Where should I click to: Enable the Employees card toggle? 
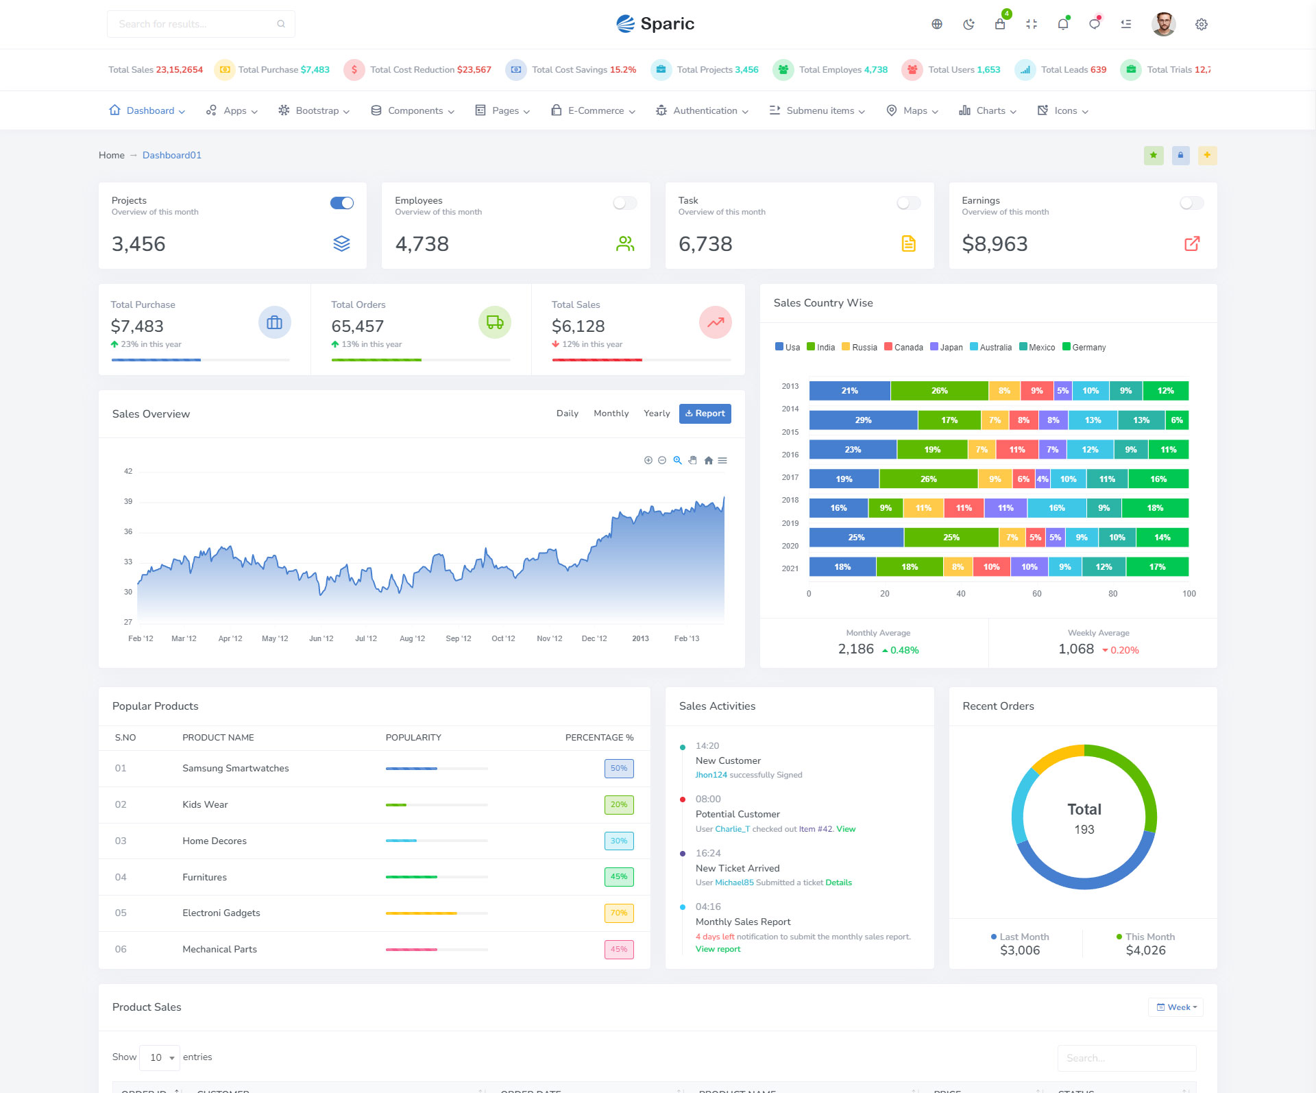pyautogui.click(x=624, y=203)
